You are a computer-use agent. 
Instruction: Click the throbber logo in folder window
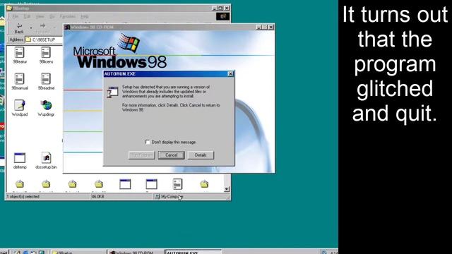point(223,17)
